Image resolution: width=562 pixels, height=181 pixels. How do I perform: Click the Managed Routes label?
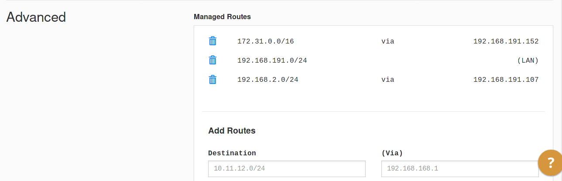coord(222,17)
